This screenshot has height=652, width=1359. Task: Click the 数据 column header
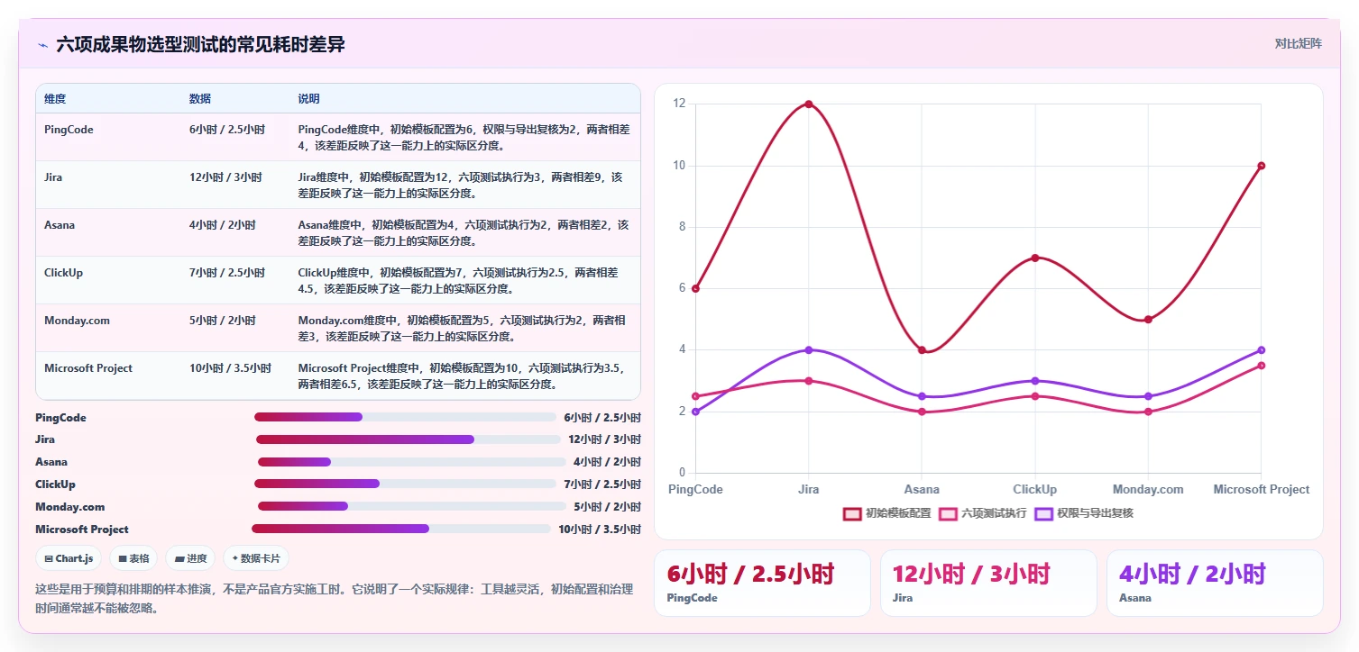pyautogui.click(x=200, y=99)
